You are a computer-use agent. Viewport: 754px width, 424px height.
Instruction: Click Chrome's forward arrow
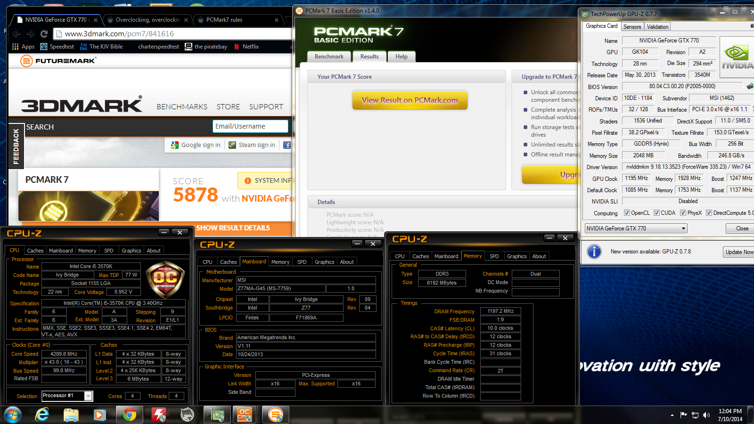click(30, 34)
